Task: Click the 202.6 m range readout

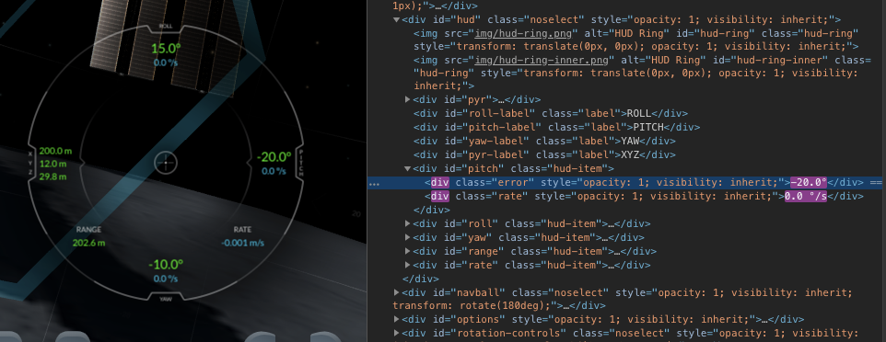Action: click(x=88, y=244)
